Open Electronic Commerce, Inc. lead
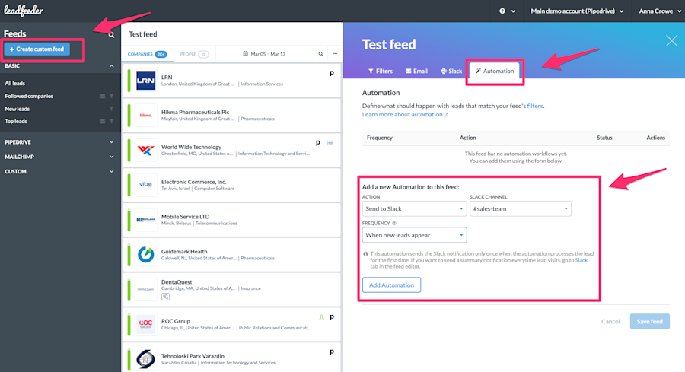The width and height of the screenshot is (685, 372). (x=232, y=185)
